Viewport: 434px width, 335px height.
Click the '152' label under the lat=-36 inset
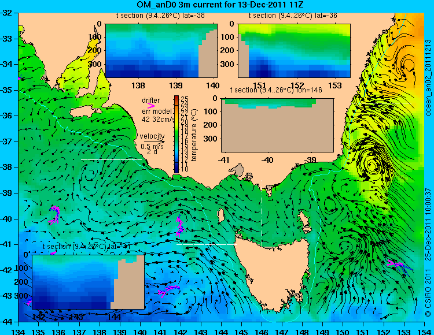pos(297,85)
